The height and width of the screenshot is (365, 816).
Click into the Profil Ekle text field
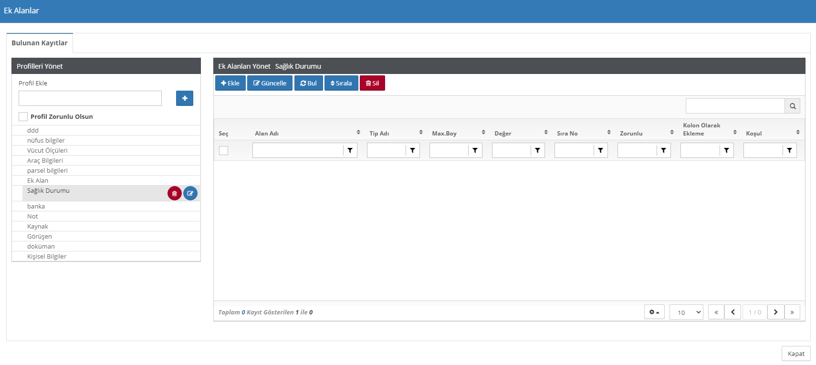click(90, 98)
